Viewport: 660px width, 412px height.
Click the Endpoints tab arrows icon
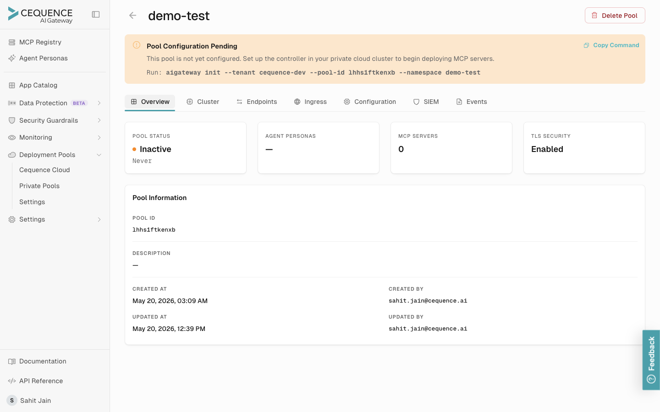pyautogui.click(x=239, y=102)
